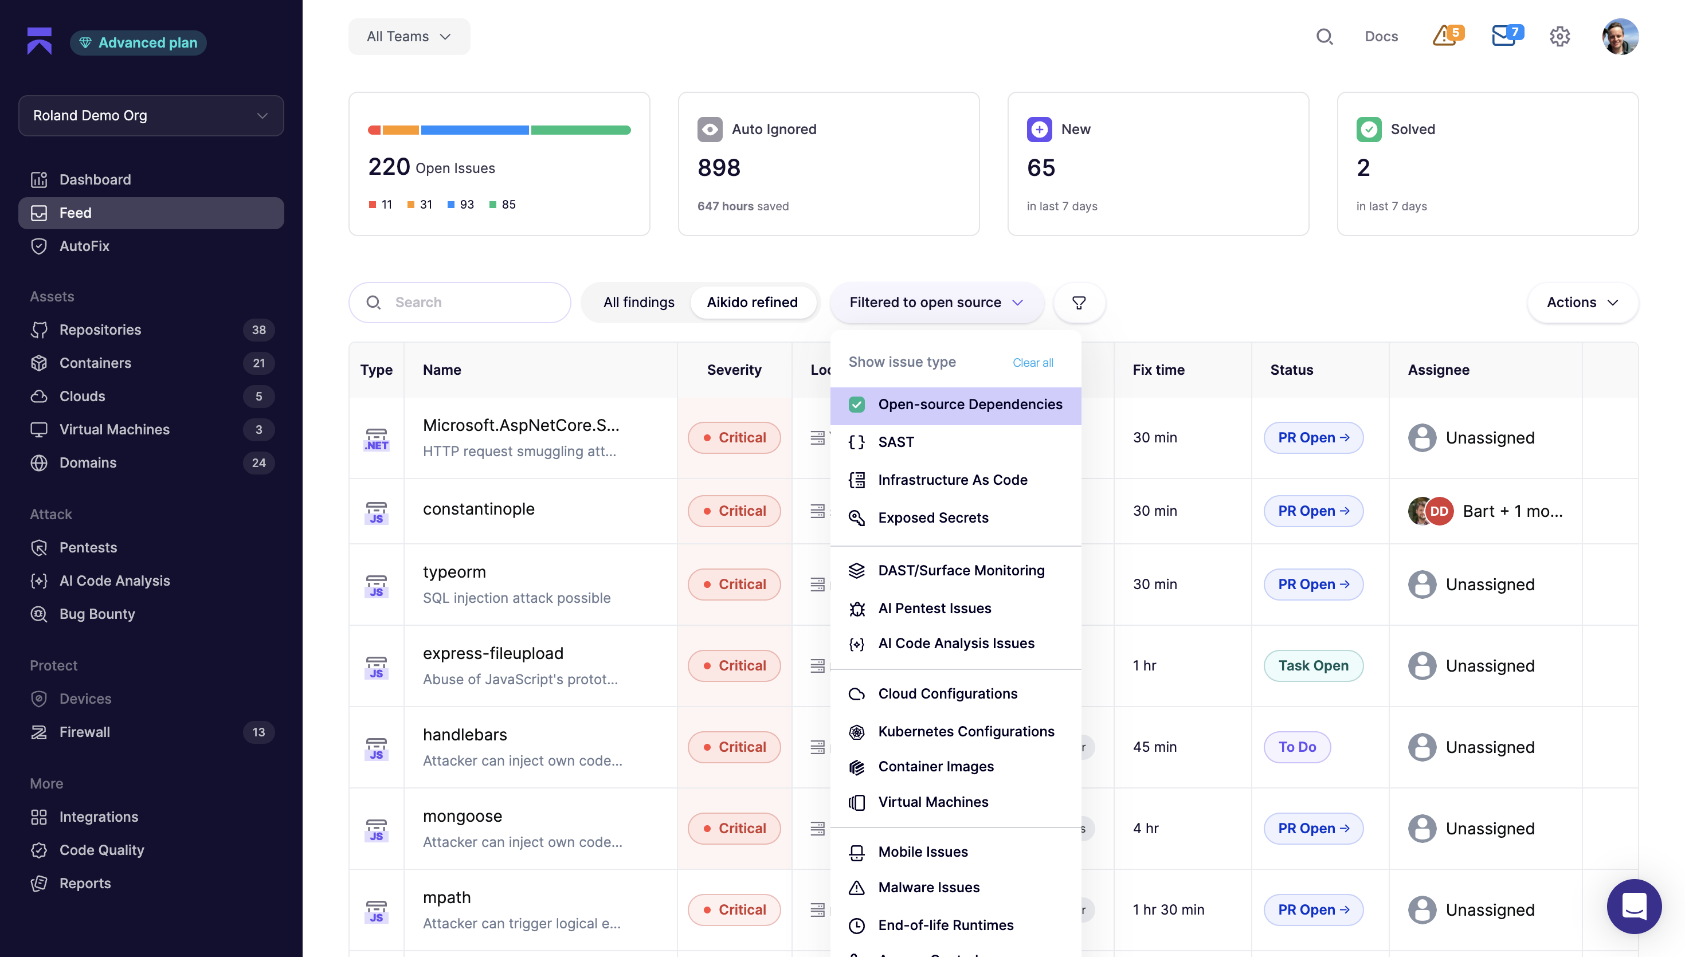This screenshot has width=1685, height=957.
Task: Click the Reports icon
Action: point(39,884)
